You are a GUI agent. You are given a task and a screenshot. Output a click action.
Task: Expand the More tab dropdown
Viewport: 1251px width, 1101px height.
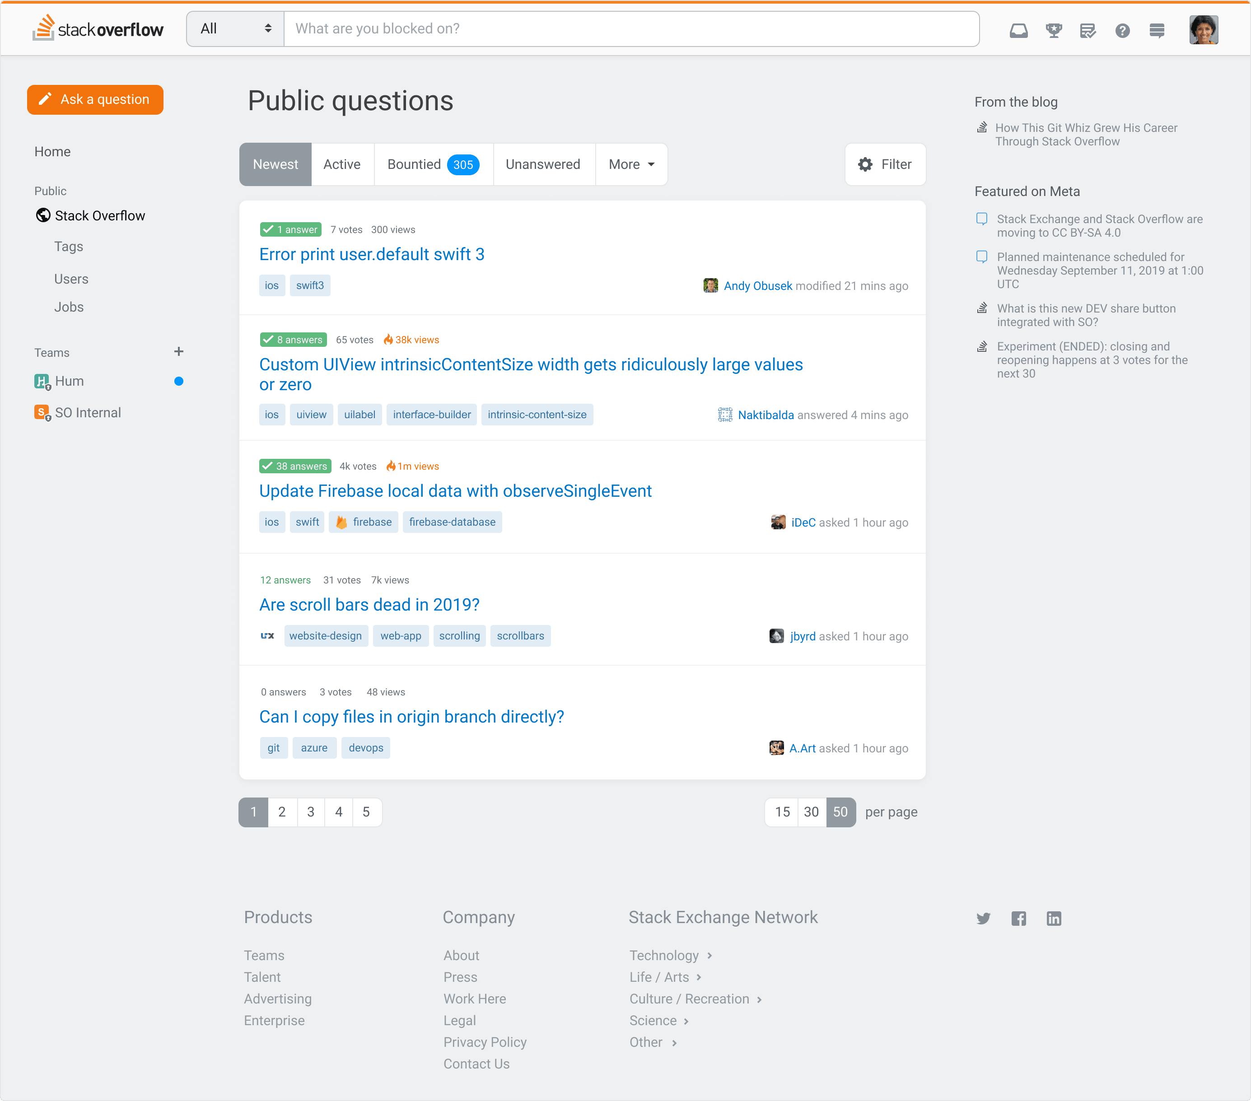point(631,164)
